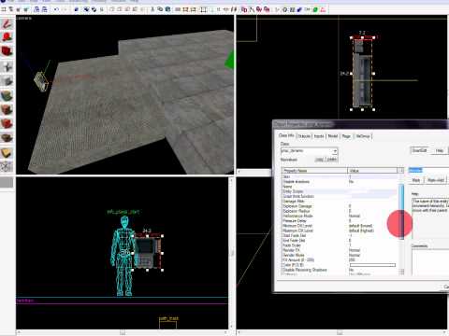The height and width of the screenshot is (336, 449).
Task: Select the Explosion Damage property row
Action: coord(340,206)
